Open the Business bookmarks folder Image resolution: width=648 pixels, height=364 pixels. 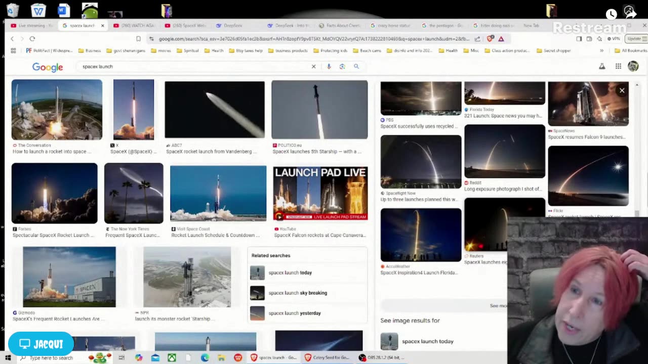(90, 51)
